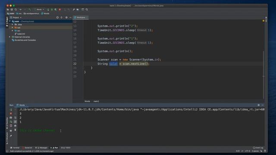Click the Back navigation arrow icon

tap(21, 9)
